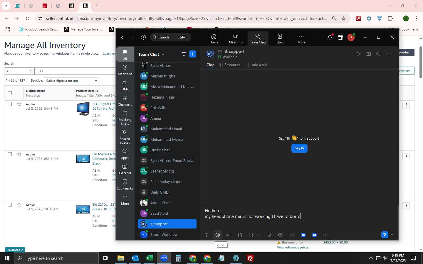Switch to the Resources tab

point(230,65)
